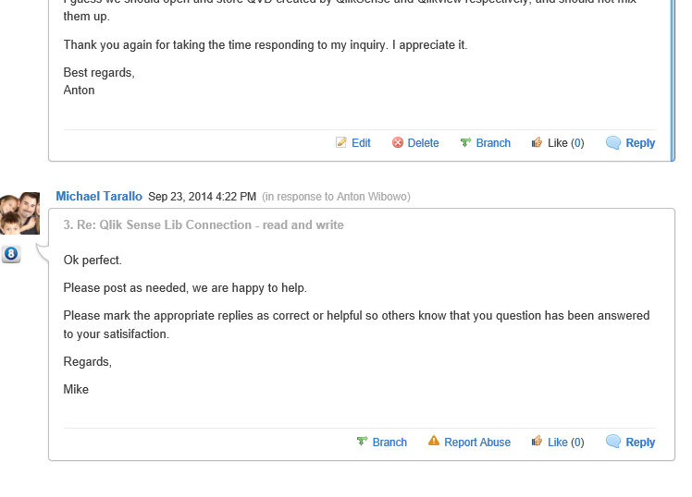The width and height of the screenshot is (692, 497).
Task: Delete Anton's post via Delete link
Action: coord(423,143)
